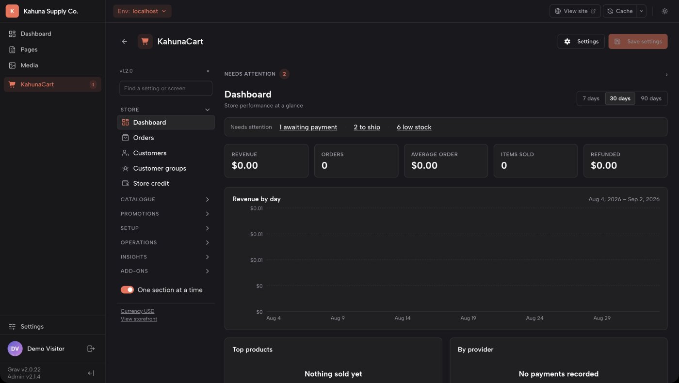Follow the 6 low stock link
Viewport: 679px width, 383px height.
(414, 127)
